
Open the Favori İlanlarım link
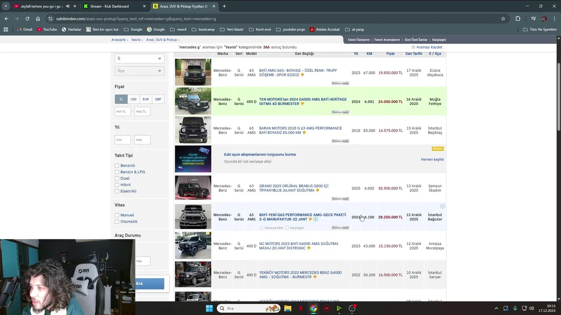(359, 40)
